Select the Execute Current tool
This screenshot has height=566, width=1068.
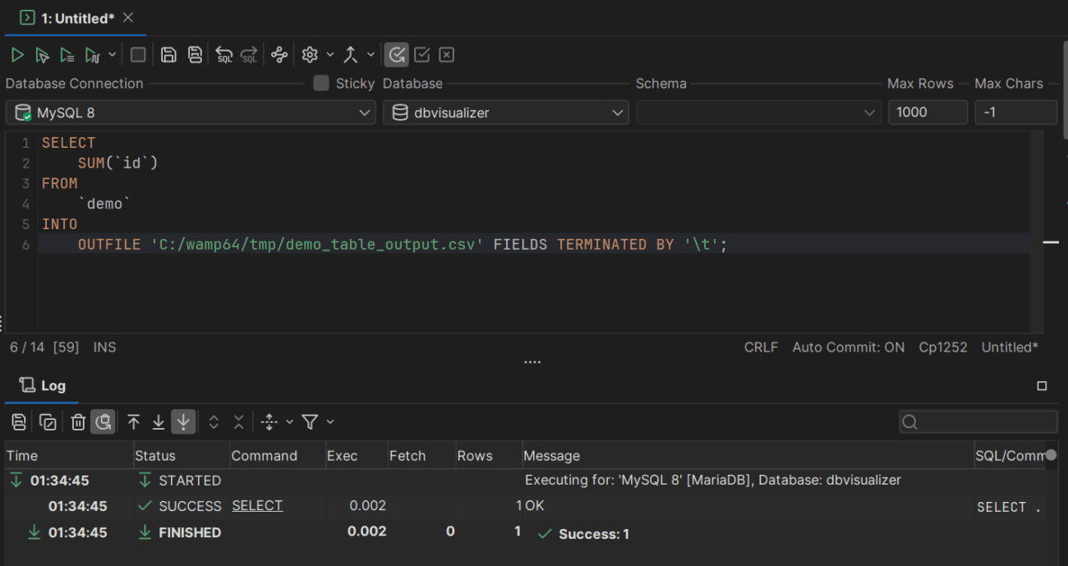pyautogui.click(x=43, y=54)
